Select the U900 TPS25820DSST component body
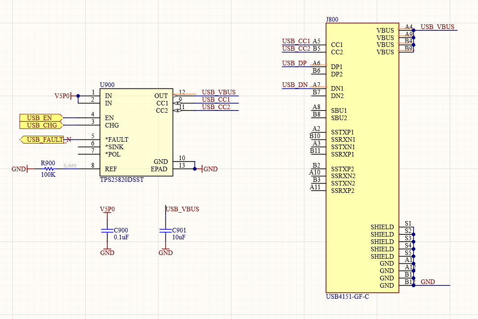This screenshot has height=319, width=478. point(136,132)
